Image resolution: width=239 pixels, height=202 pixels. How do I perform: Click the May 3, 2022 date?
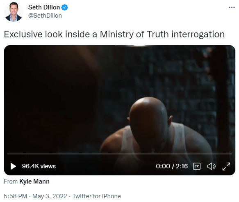(x=50, y=196)
